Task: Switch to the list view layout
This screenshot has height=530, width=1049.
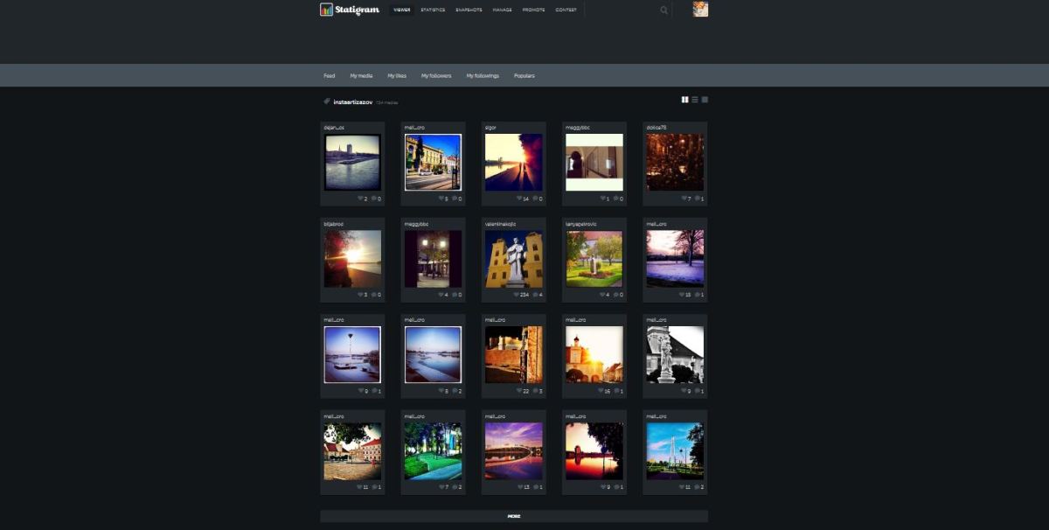Action: click(695, 100)
